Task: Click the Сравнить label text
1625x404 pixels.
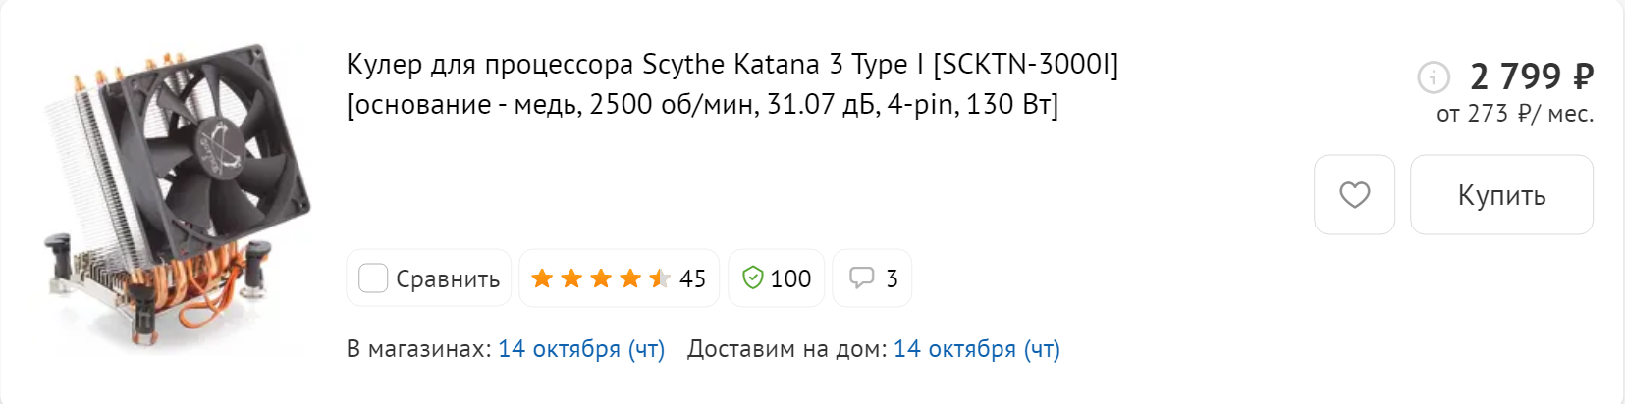Action: coord(448,279)
